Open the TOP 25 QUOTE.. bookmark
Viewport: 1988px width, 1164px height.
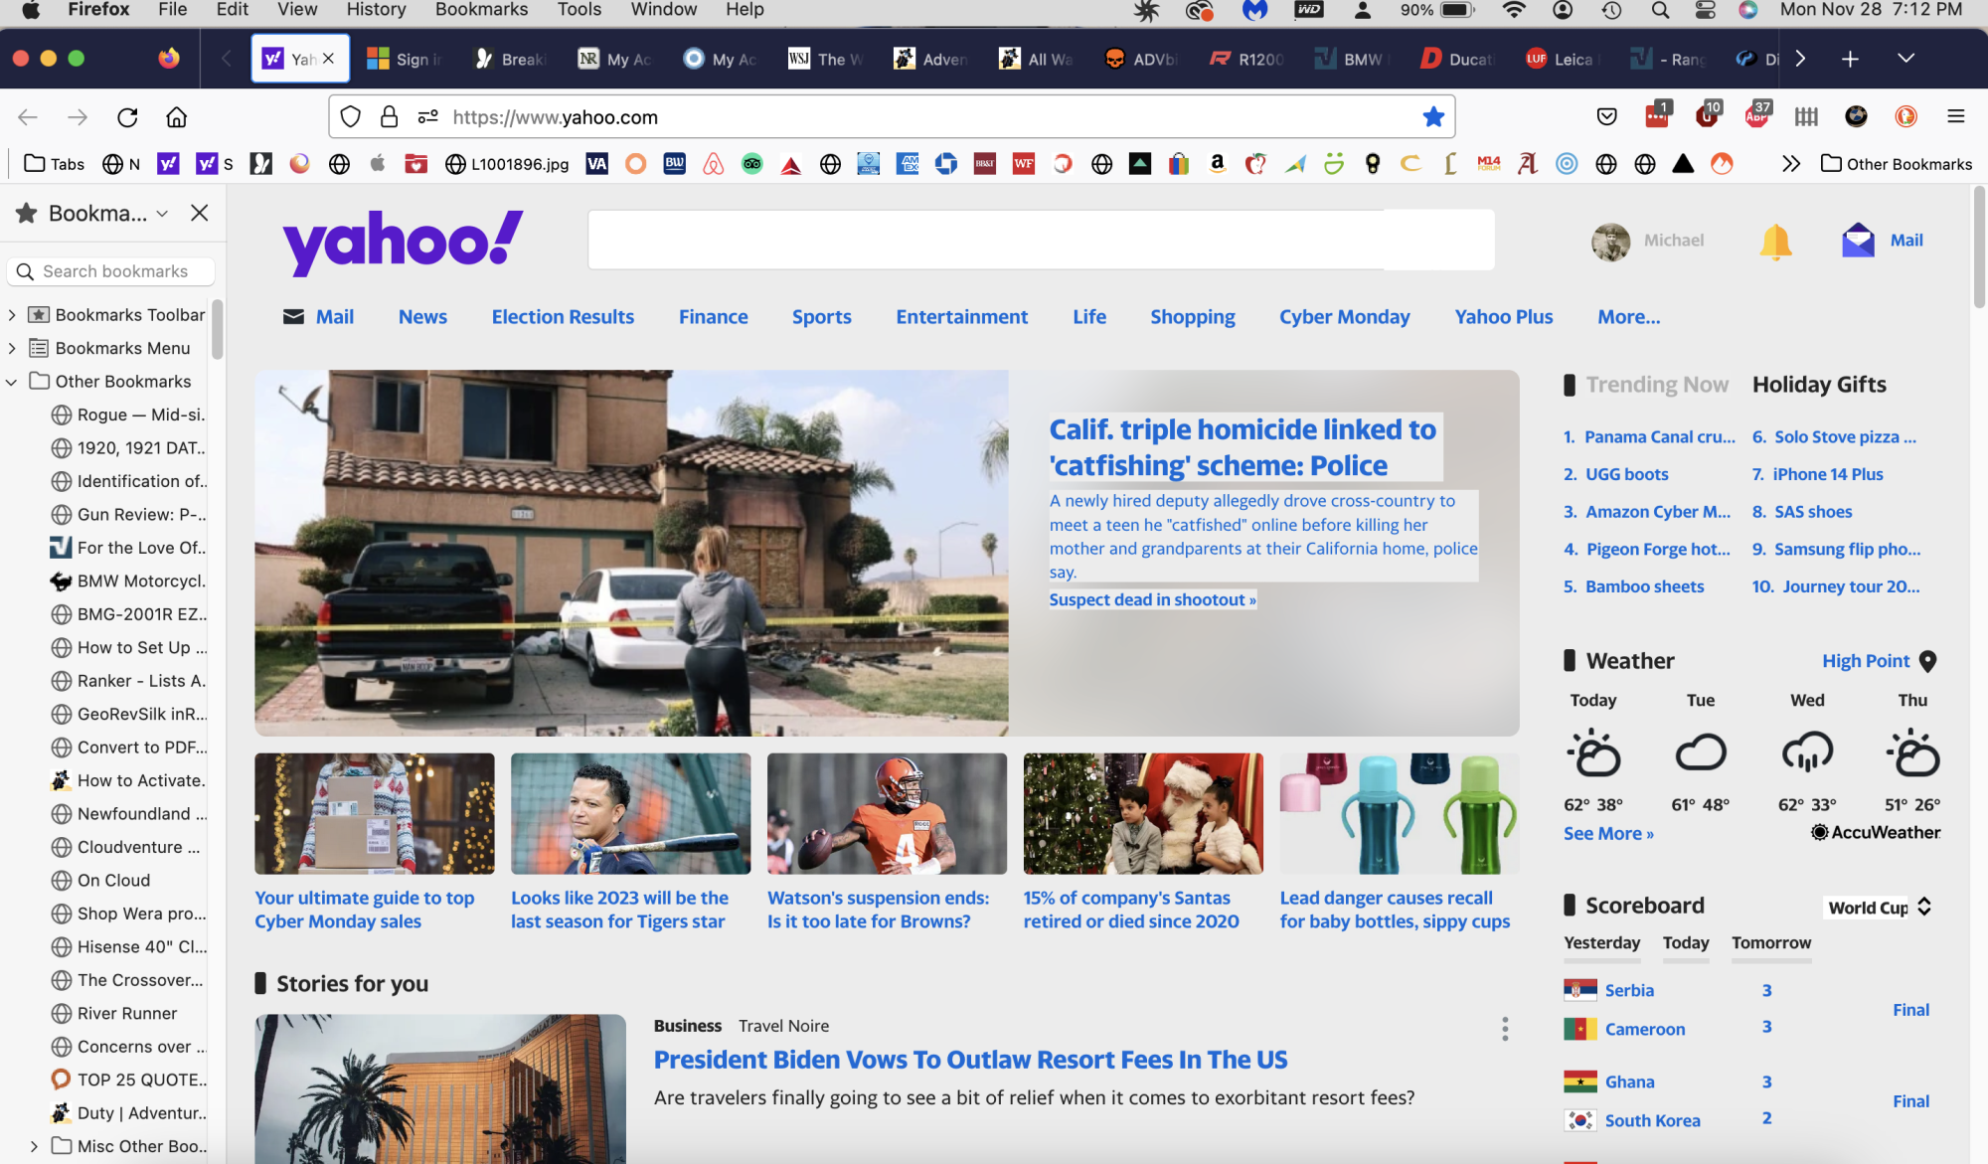pyautogui.click(x=129, y=1080)
